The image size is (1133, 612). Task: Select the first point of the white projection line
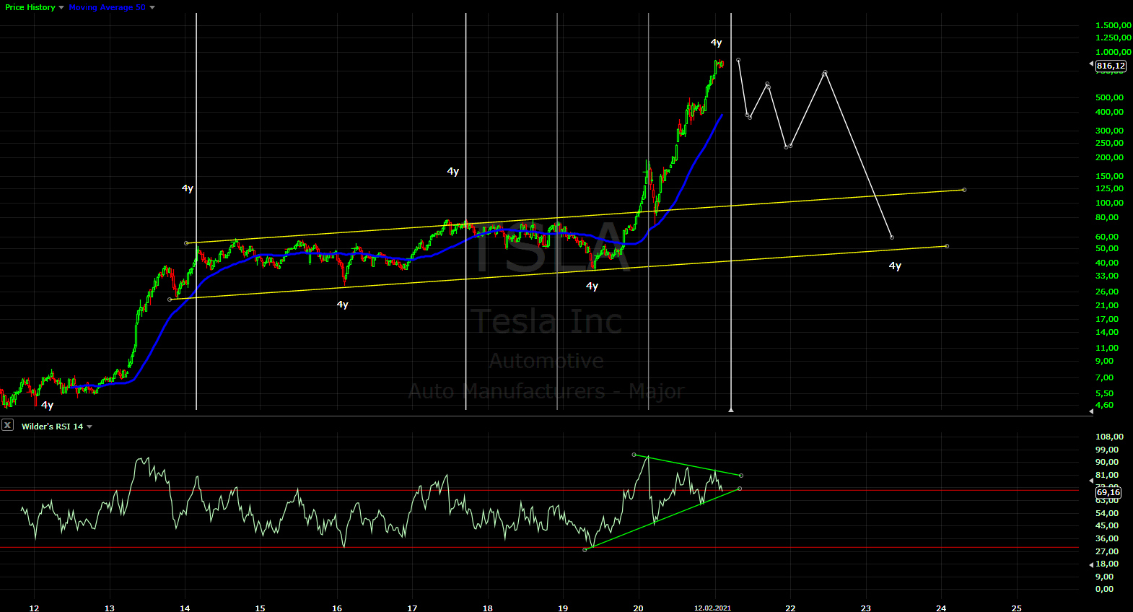click(x=738, y=60)
